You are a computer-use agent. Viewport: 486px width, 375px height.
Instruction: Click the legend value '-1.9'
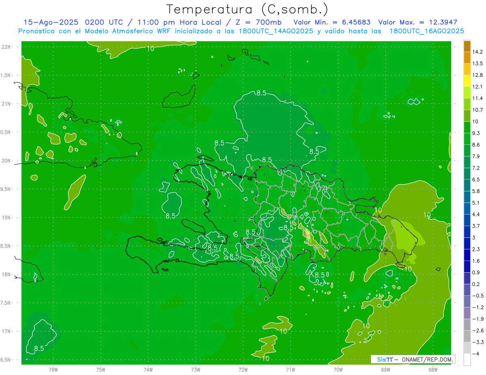[478, 319]
